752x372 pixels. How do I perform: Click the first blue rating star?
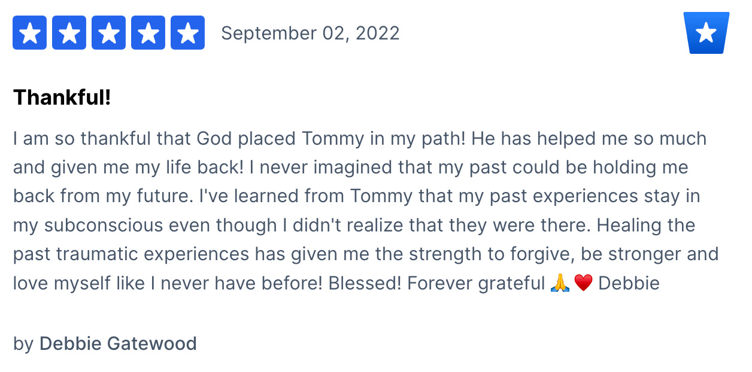30,33
